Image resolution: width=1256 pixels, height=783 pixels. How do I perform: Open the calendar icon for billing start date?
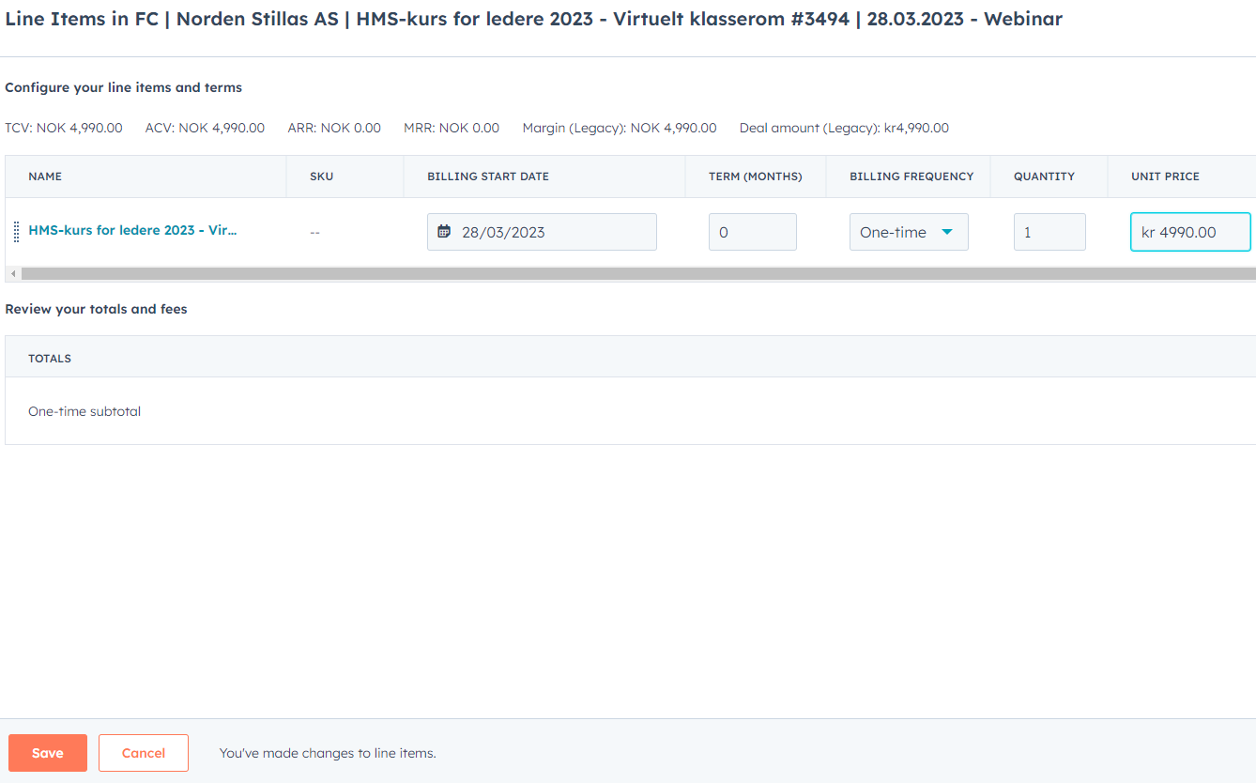pos(444,232)
